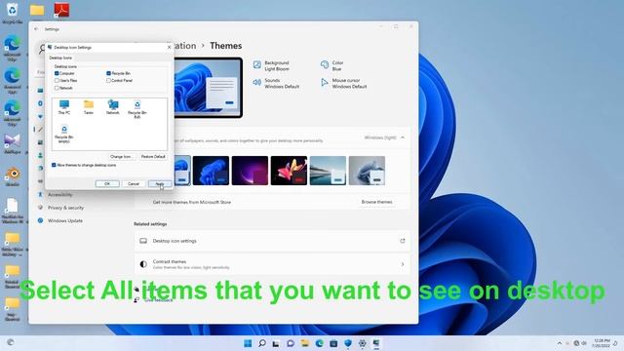Open Chat from the taskbar
This screenshot has width=624, height=351.
point(291,343)
